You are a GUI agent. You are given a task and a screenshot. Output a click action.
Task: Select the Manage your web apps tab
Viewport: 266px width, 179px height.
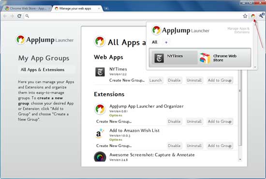(77, 8)
